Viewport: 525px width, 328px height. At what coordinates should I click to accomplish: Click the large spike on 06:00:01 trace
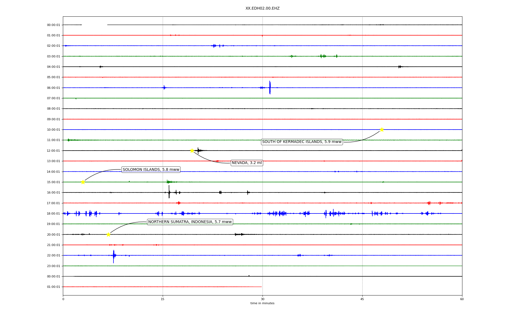(270, 87)
